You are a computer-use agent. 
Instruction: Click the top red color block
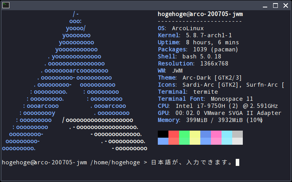click(x=174, y=134)
